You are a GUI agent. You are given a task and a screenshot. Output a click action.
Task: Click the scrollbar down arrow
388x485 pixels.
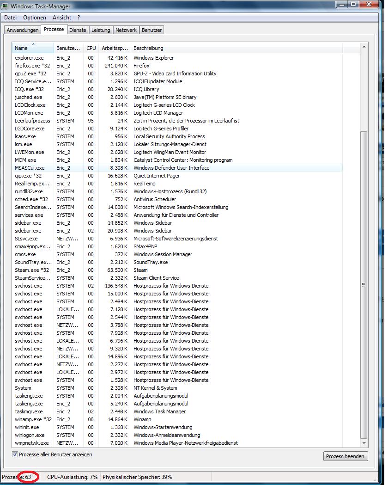[364, 443]
